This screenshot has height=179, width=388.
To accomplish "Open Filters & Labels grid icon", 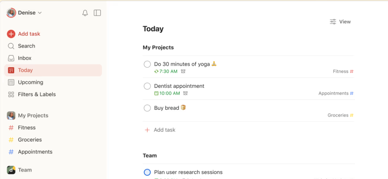I will (x=11, y=94).
